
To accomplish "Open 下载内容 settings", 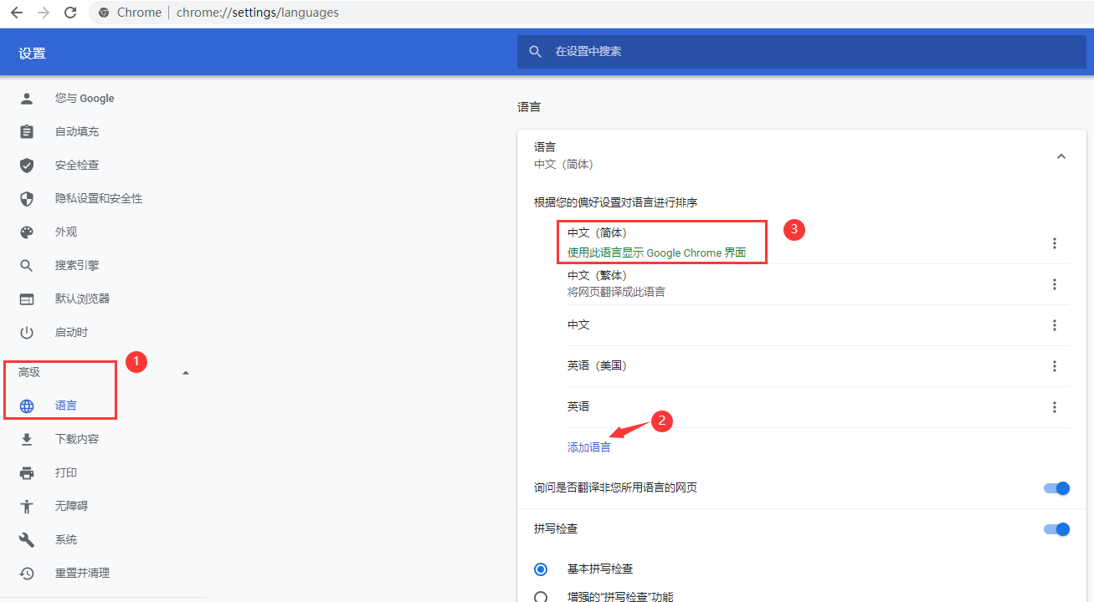I will click(x=77, y=440).
